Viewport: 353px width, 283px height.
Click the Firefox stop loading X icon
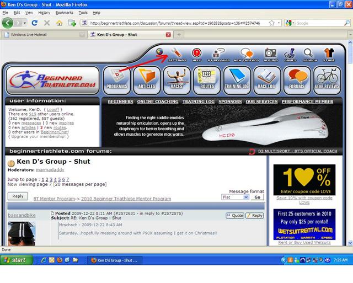[x=47, y=23]
